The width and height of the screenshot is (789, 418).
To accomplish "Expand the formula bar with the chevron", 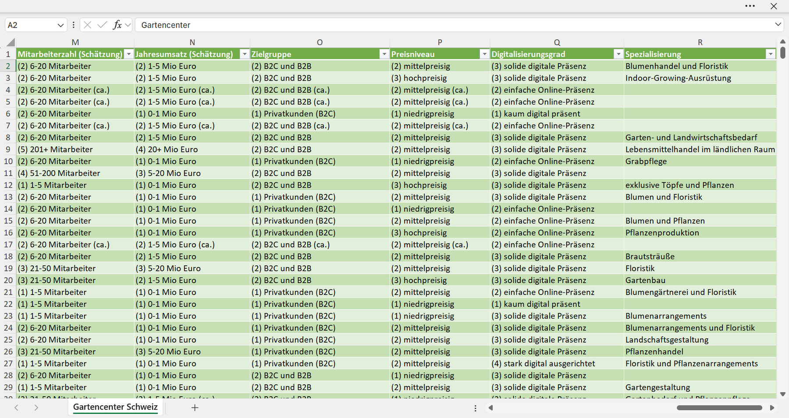I will 778,25.
